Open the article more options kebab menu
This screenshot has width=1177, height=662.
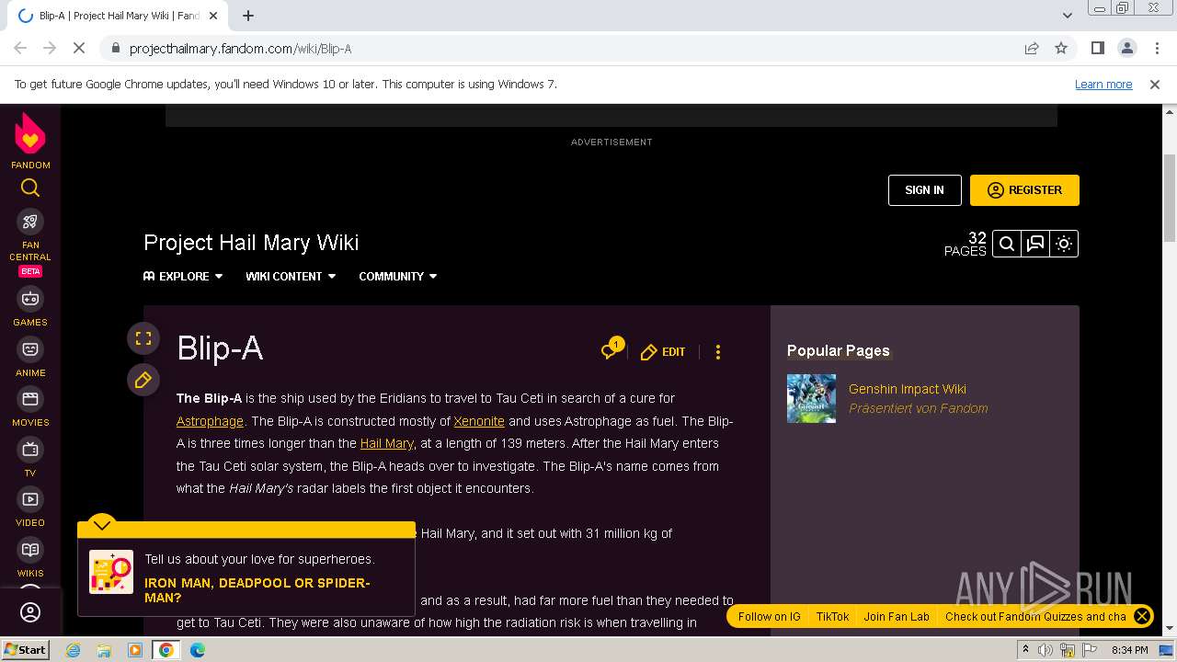click(718, 351)
